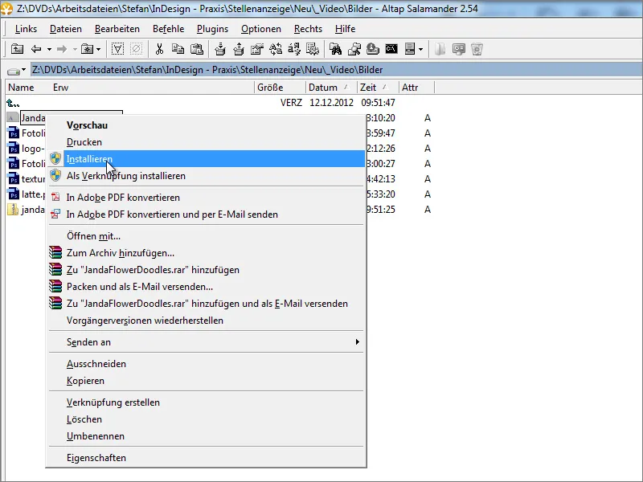
Task: Click the Copy icon in the toolbar
Action: point(178,49)
